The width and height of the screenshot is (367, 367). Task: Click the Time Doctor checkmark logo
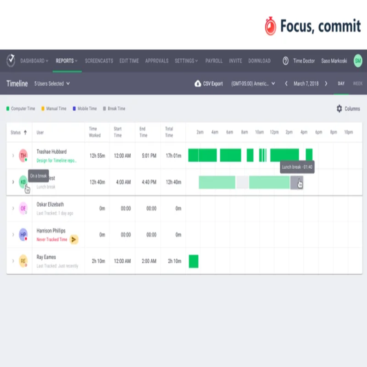[x=11, y=60]
